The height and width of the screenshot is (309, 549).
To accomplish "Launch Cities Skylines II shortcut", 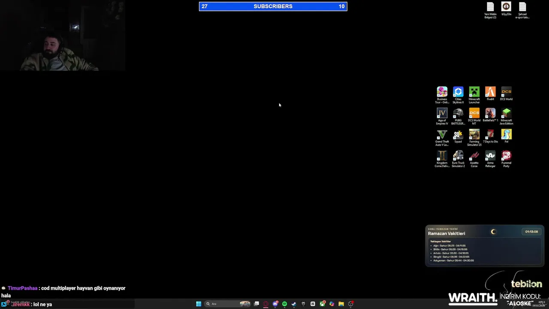I will 458,95.
